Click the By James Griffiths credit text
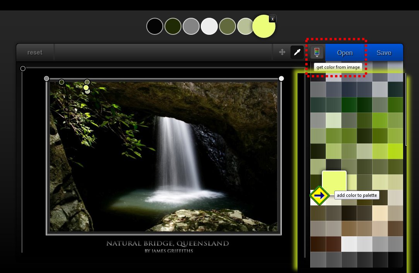 [169, 251]
